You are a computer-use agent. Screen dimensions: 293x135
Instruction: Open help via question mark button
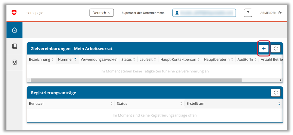point(248,13)
